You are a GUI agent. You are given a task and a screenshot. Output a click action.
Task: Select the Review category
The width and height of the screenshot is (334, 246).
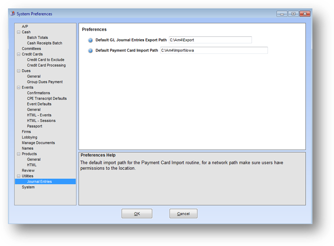28,170
